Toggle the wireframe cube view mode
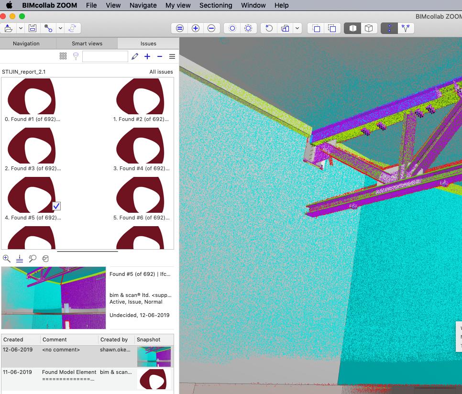The image size is (462, 394). click(x=369, y=28)
